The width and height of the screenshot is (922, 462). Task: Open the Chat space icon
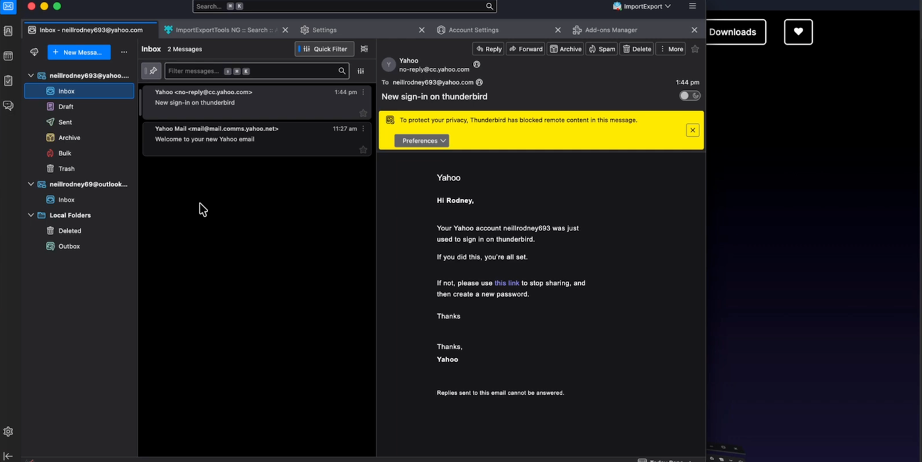tap(9, 105)
